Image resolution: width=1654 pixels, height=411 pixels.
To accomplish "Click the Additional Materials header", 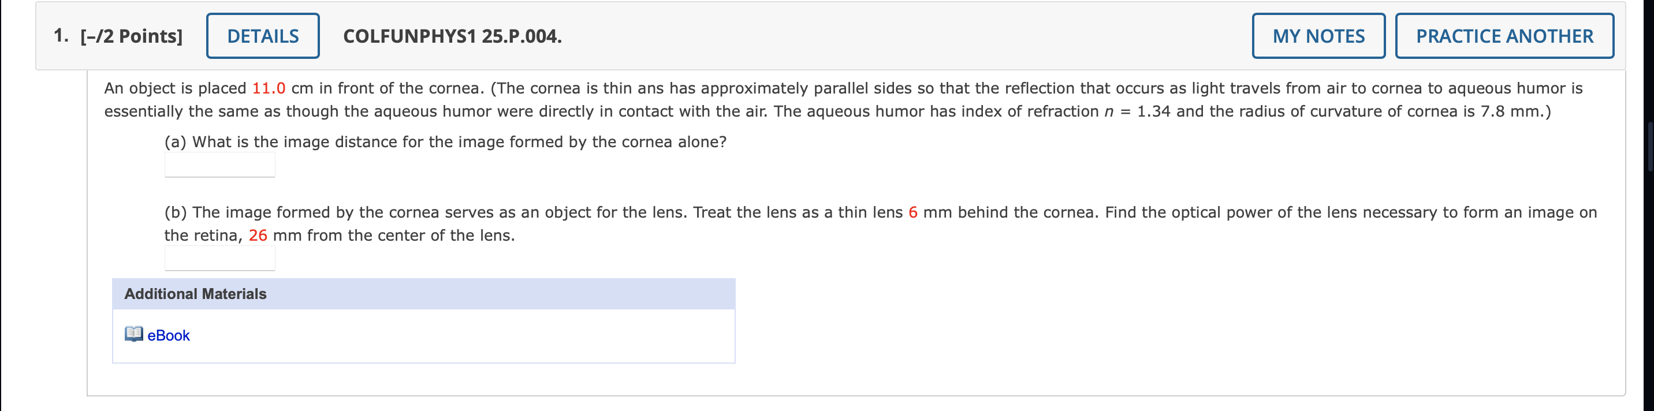I will 195,294.
